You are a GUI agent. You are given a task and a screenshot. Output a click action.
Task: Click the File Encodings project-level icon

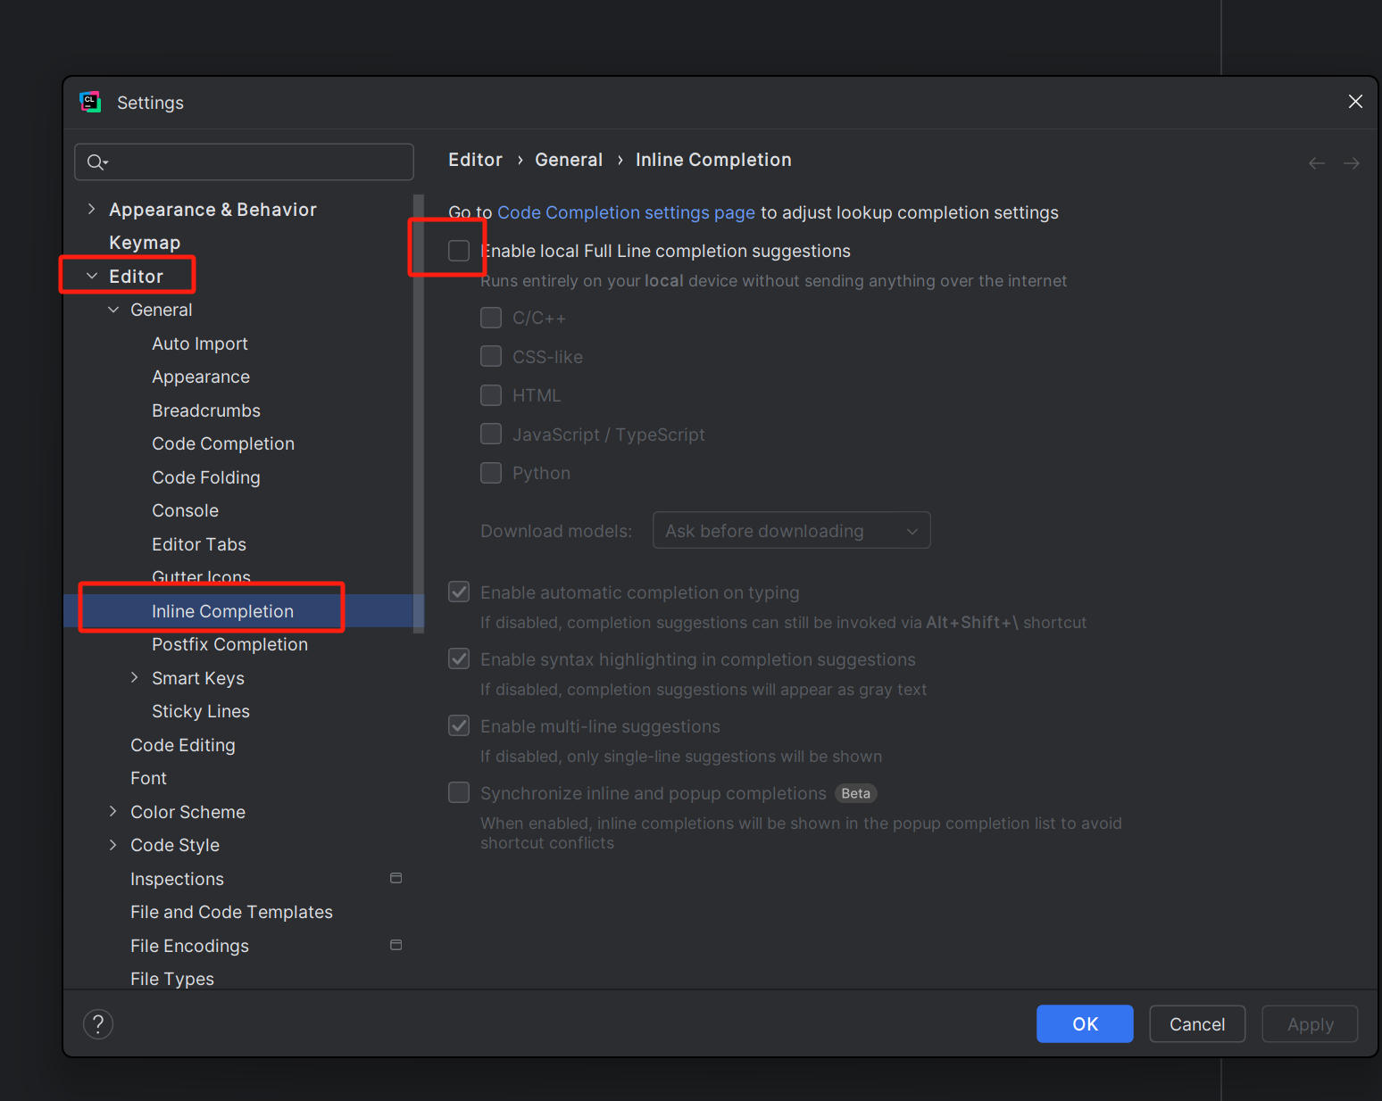coord(395,946)
